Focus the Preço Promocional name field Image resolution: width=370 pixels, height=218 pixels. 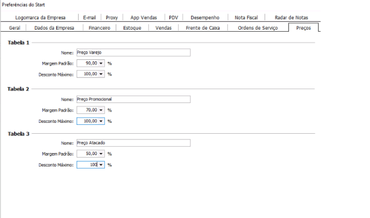tap(133, 99)
